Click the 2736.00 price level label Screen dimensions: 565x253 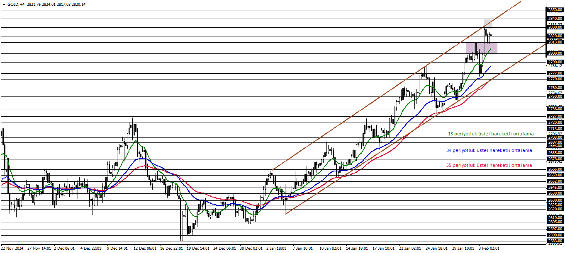pyautogui.click(x=555, y=109)
